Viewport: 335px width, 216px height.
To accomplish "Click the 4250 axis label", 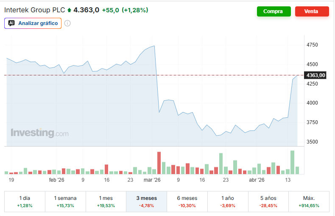I will [x=312, y=84].
